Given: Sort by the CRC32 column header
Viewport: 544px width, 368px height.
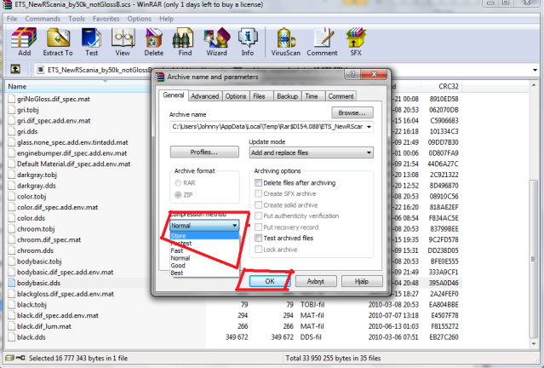Looking at the screenshot, I should pos(441,86).
